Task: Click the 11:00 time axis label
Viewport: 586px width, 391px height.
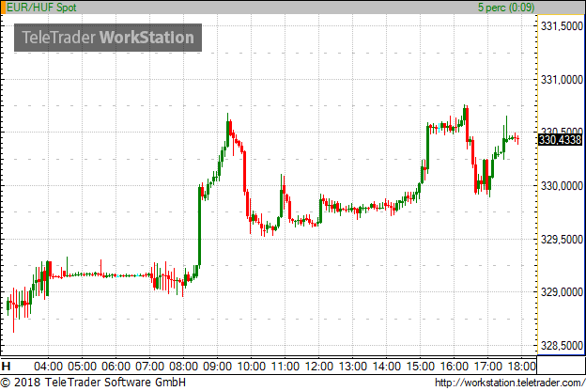Action: pos(285,366)
